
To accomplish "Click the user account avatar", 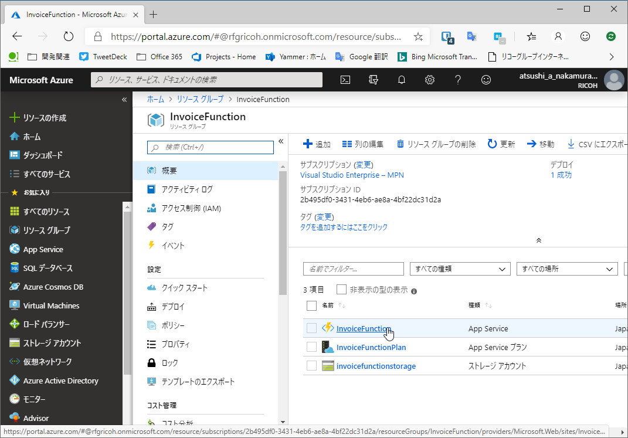I will (x=614, y=80).
